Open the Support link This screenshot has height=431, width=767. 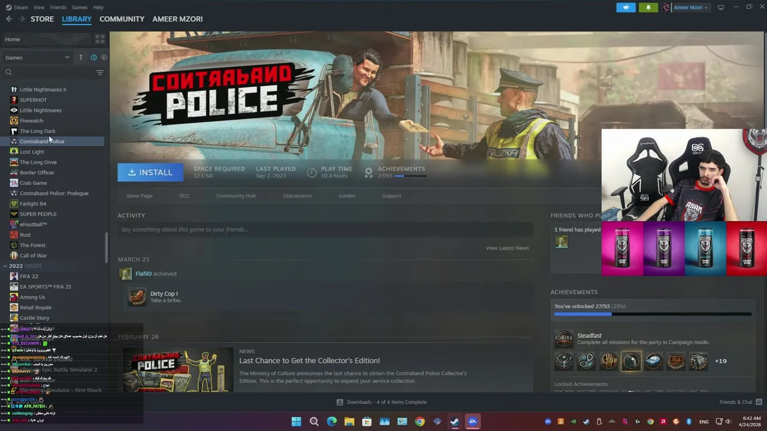[392, 196]
